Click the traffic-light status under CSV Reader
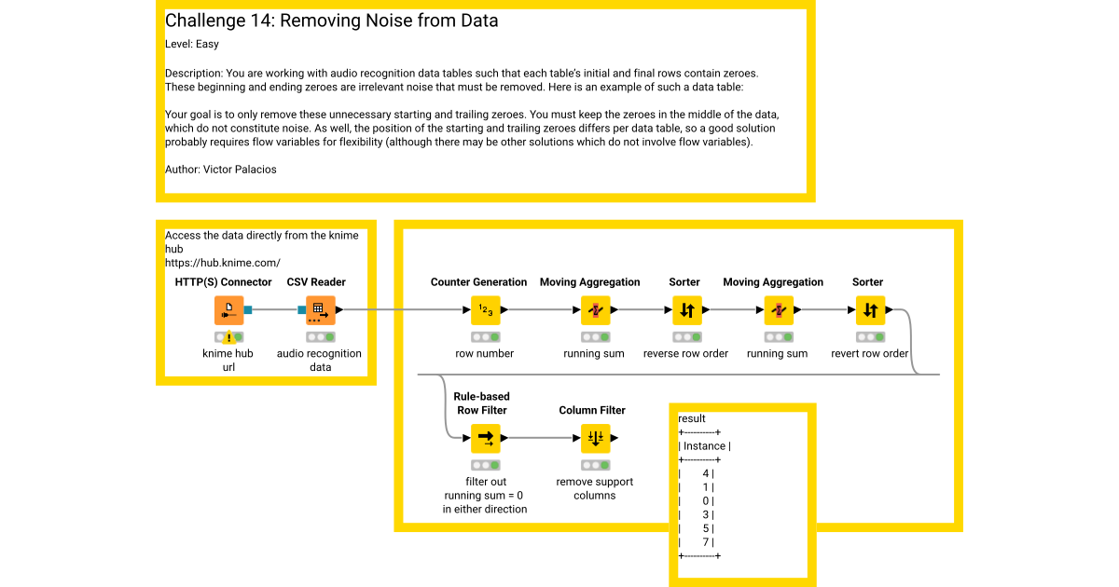1119x587 pixels. [320, 336]
